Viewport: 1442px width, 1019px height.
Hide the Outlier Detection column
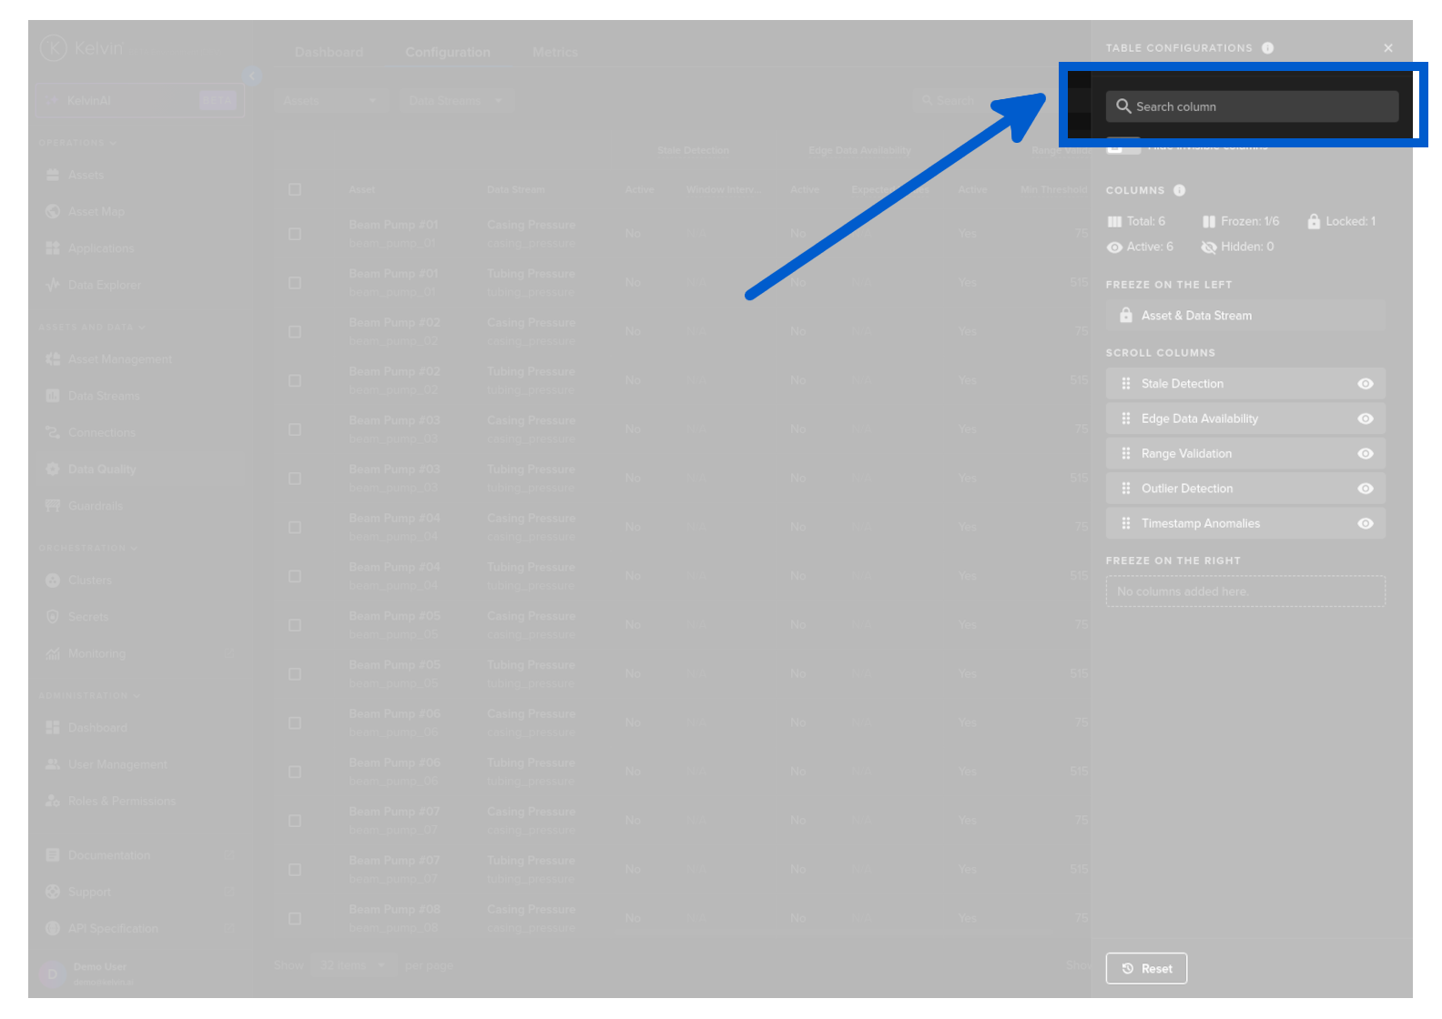coord(1365,489)
